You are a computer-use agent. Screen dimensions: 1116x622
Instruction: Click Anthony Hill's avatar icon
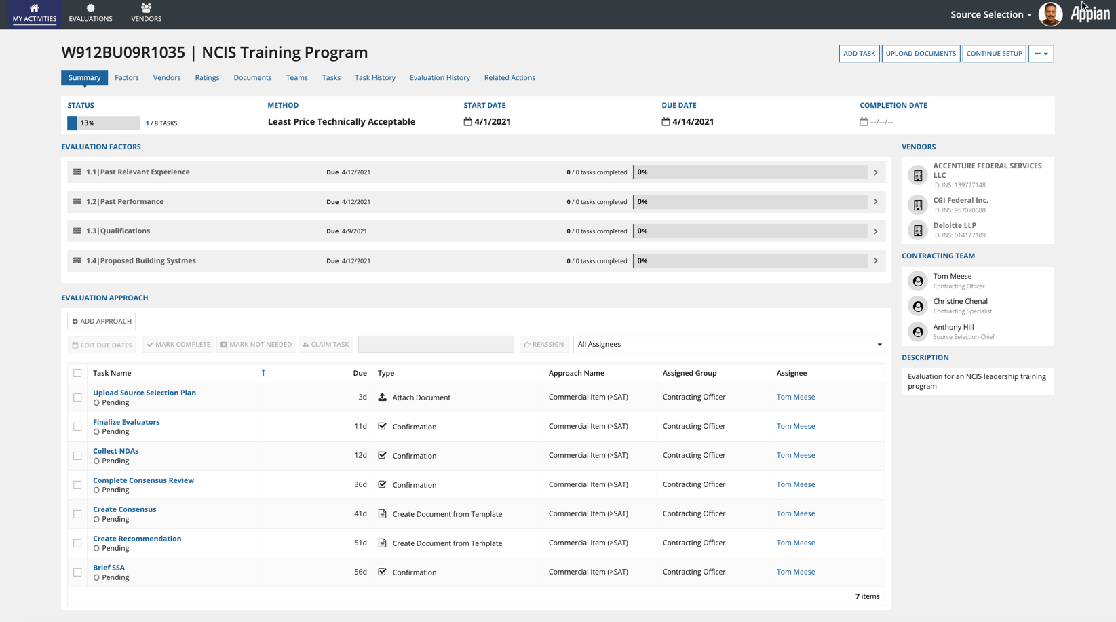coord(918,332)
